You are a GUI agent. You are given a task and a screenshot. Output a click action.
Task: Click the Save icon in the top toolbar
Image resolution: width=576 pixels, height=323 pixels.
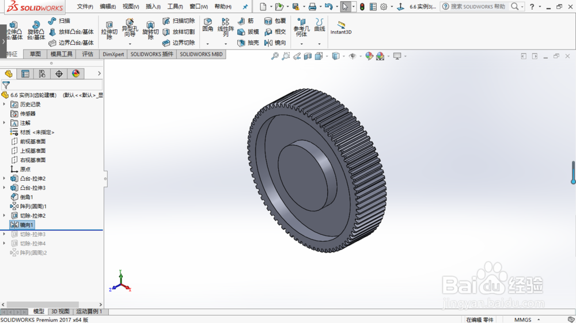(x=295, y=6)
